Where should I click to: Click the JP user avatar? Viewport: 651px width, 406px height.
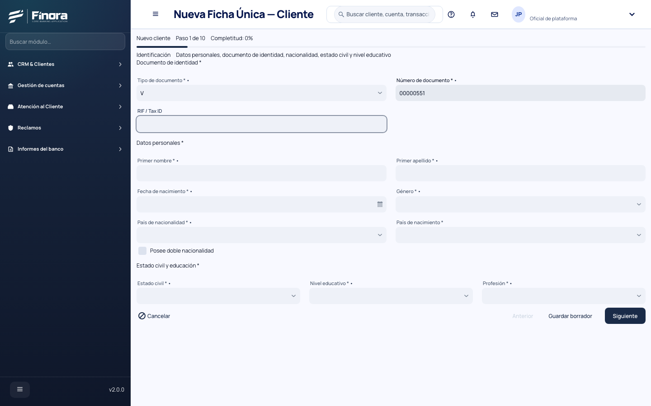[x=519, y=14]
